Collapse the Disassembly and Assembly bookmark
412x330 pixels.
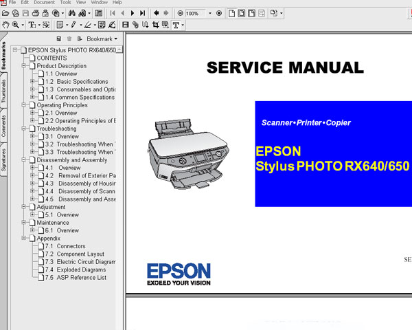pos(23,159)
